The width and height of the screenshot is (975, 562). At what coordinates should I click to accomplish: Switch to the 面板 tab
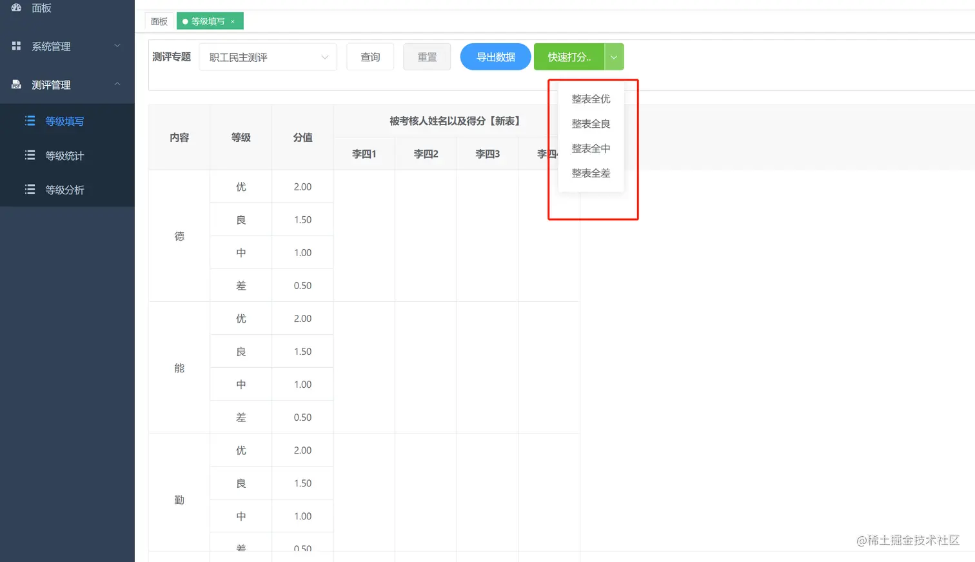click(159, 21)
